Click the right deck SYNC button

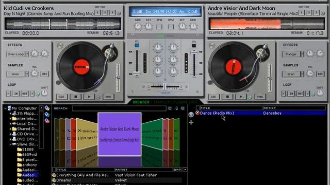click(x=260, y=97)
